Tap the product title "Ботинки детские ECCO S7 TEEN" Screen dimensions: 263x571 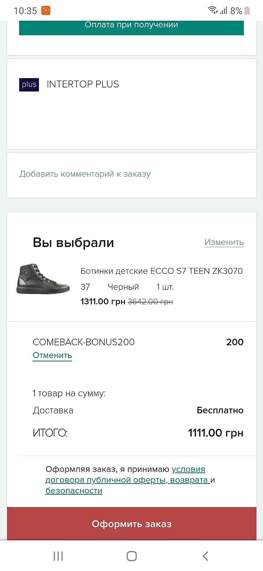pos(161,271)
